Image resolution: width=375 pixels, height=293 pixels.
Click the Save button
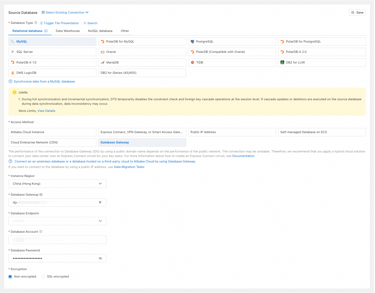pyautogui.click(x=357, y=13)
